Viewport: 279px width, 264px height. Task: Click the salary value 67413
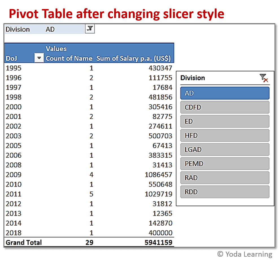pyautogui.click(x=162, y=146)
